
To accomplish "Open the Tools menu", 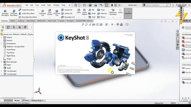I will tap(49, 5).
